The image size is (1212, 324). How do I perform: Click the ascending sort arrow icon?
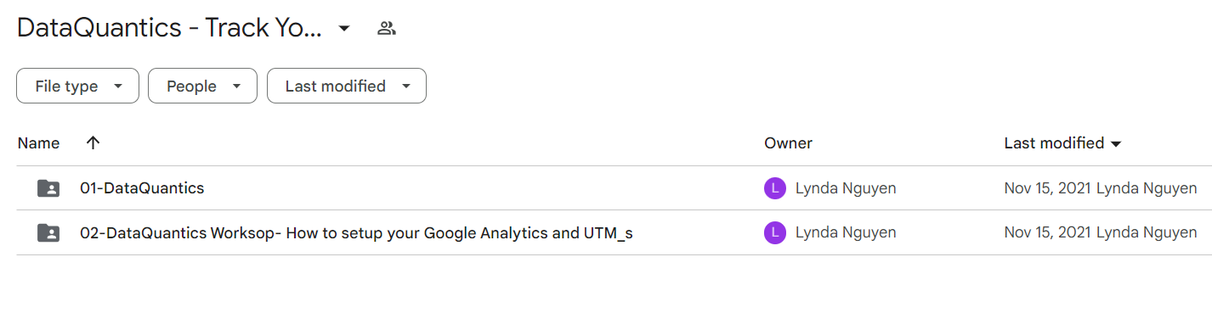point(93,143)
